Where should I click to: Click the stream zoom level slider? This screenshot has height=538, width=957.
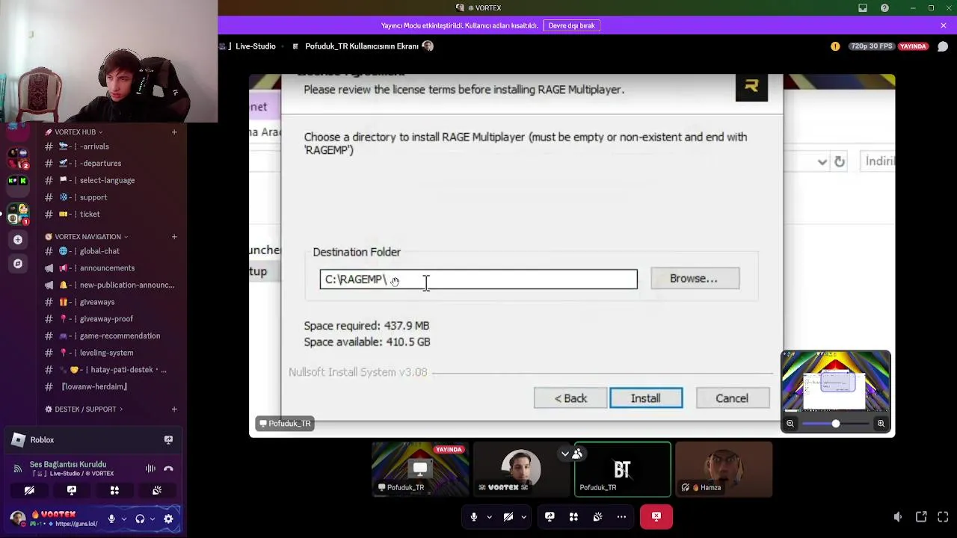835,424
